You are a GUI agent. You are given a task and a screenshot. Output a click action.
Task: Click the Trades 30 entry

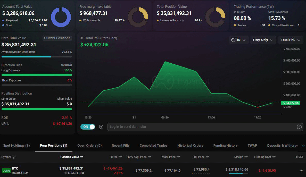pos(249,25)
